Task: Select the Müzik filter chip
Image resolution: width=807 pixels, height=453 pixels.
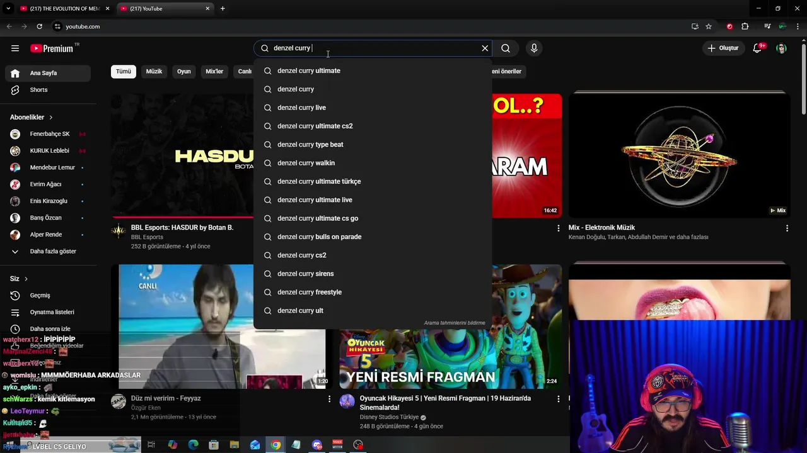Action: click(154, 71)
